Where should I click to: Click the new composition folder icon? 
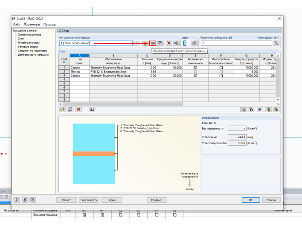tap(145, 43)
